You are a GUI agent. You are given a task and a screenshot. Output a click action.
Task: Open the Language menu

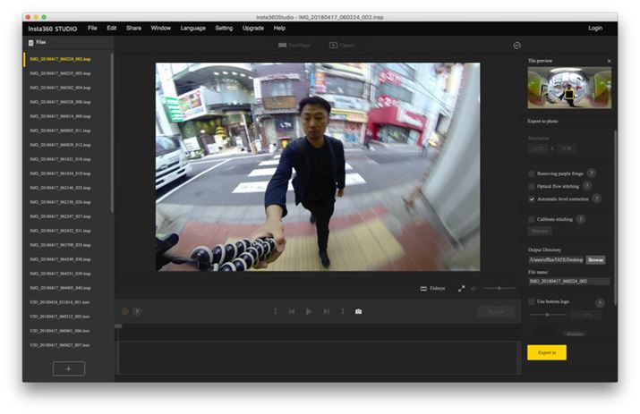192,28
